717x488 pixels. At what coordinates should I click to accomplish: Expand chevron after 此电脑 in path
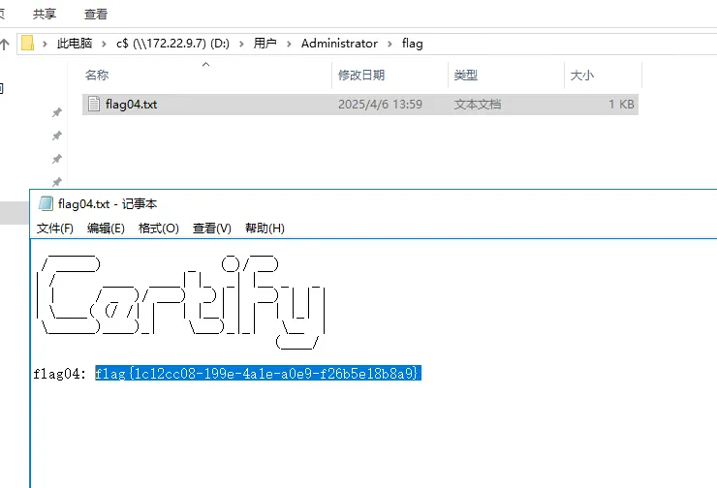(105, 44)
